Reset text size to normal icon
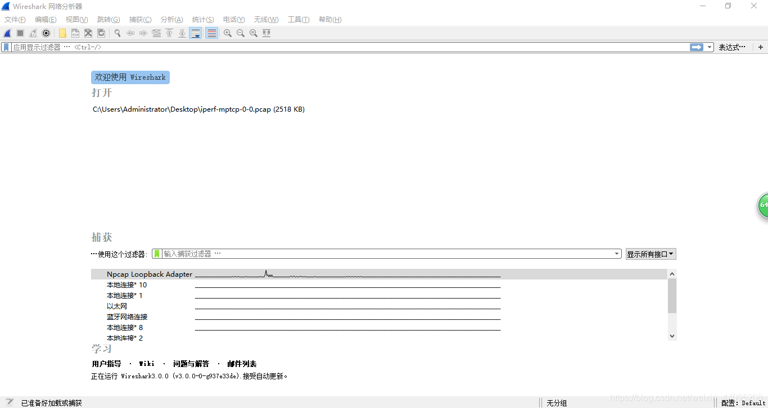Viewport: 768px width, 408px height. point(254,33)
